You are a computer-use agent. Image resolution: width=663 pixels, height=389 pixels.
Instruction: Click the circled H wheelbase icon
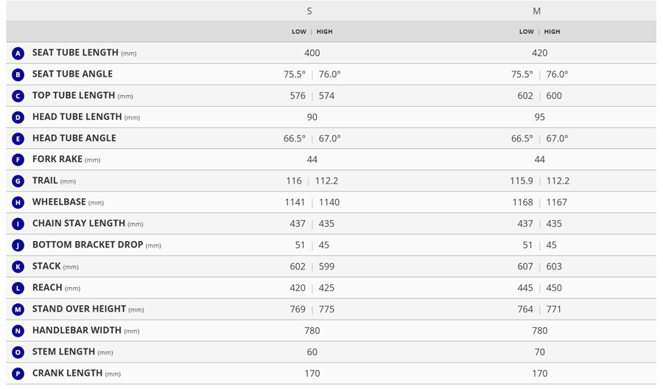(x=18, y=203)
